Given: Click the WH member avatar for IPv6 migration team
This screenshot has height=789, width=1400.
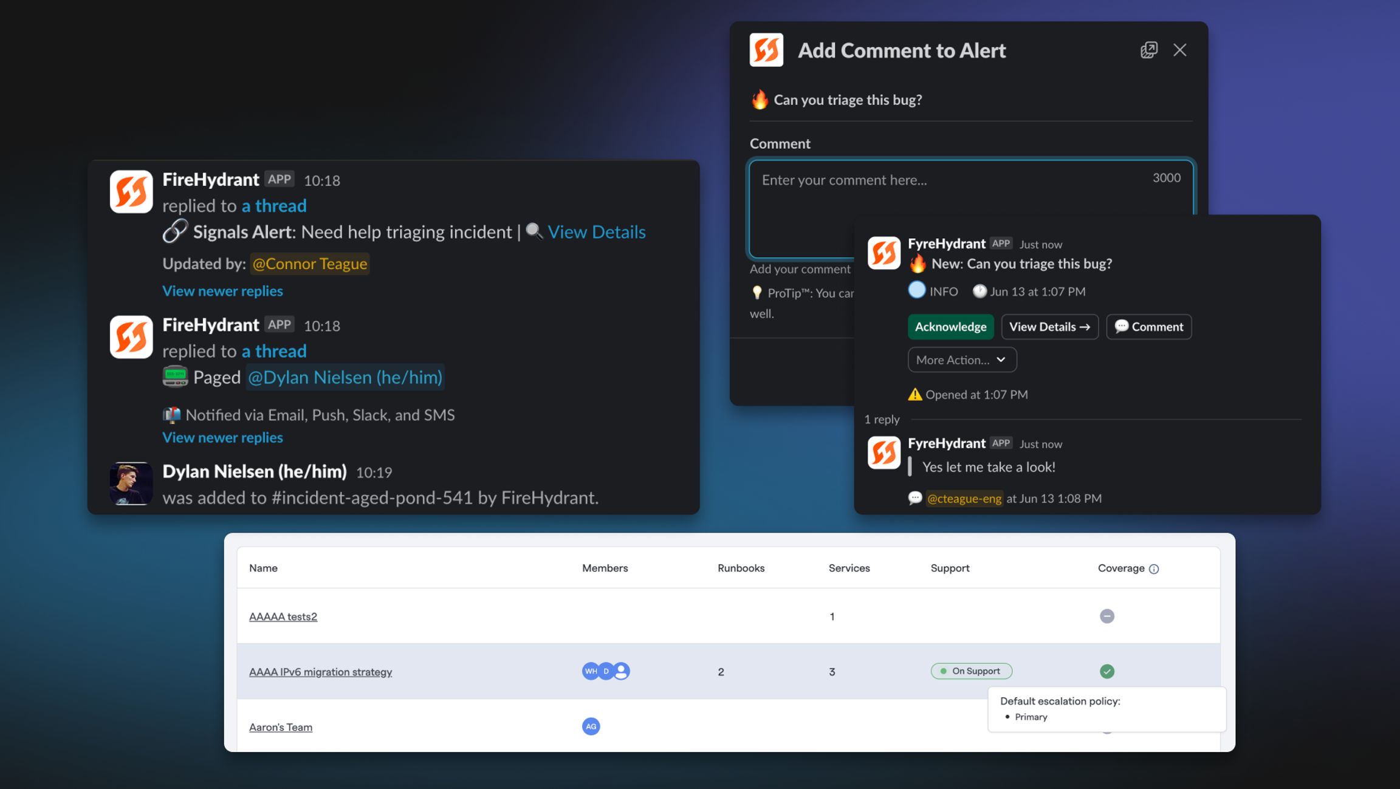Looking at the screenshot, I should pos(589,671).
